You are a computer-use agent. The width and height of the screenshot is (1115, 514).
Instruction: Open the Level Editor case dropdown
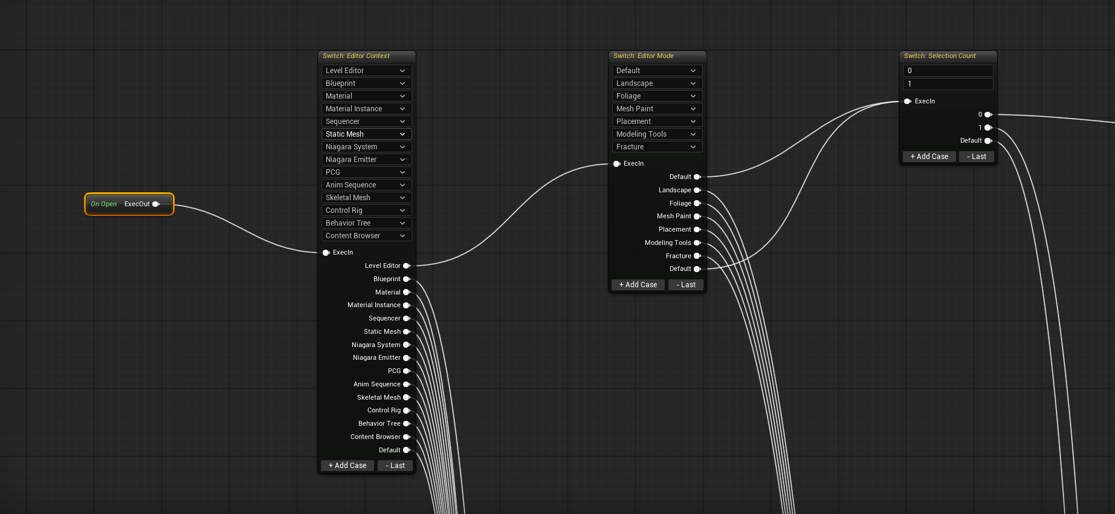[x=366, y=71]
